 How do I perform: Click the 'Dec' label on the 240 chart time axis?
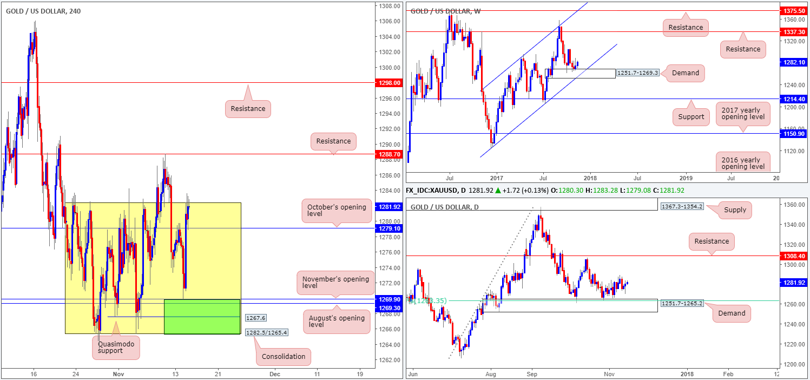(x=274, y=374)
